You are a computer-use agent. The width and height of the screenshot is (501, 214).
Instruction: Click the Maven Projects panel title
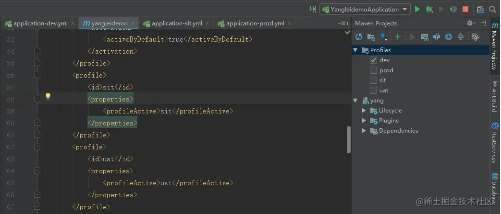(x=376, y=23)
